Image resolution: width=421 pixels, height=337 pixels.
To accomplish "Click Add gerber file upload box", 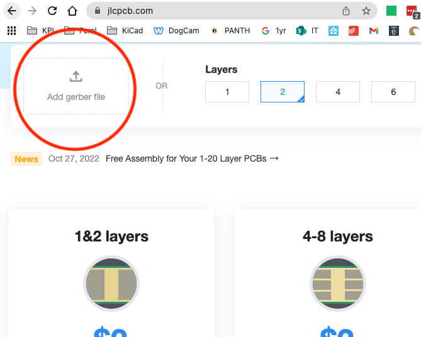I will coord(76,86).
